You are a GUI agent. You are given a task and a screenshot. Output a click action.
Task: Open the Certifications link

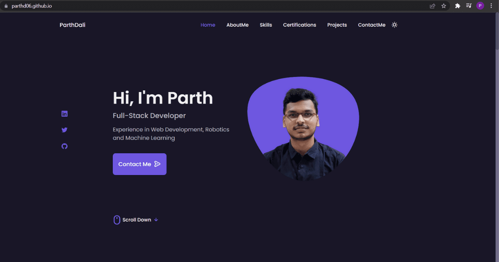coord(299,25)
